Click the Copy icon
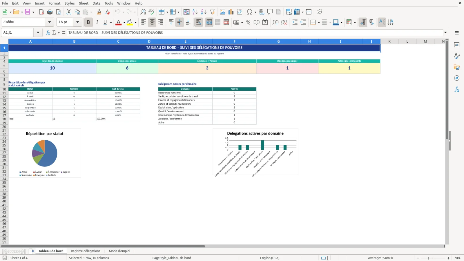 [x=77, y=12]
